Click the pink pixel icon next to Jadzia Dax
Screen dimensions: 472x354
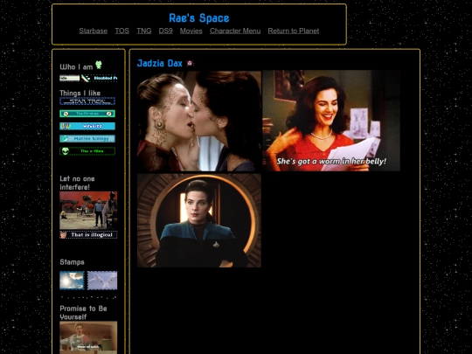tap(190, 63)
